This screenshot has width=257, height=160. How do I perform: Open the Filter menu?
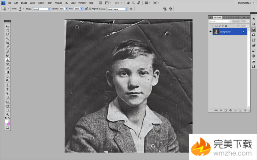pyautogui.click(x=49, y=3)
